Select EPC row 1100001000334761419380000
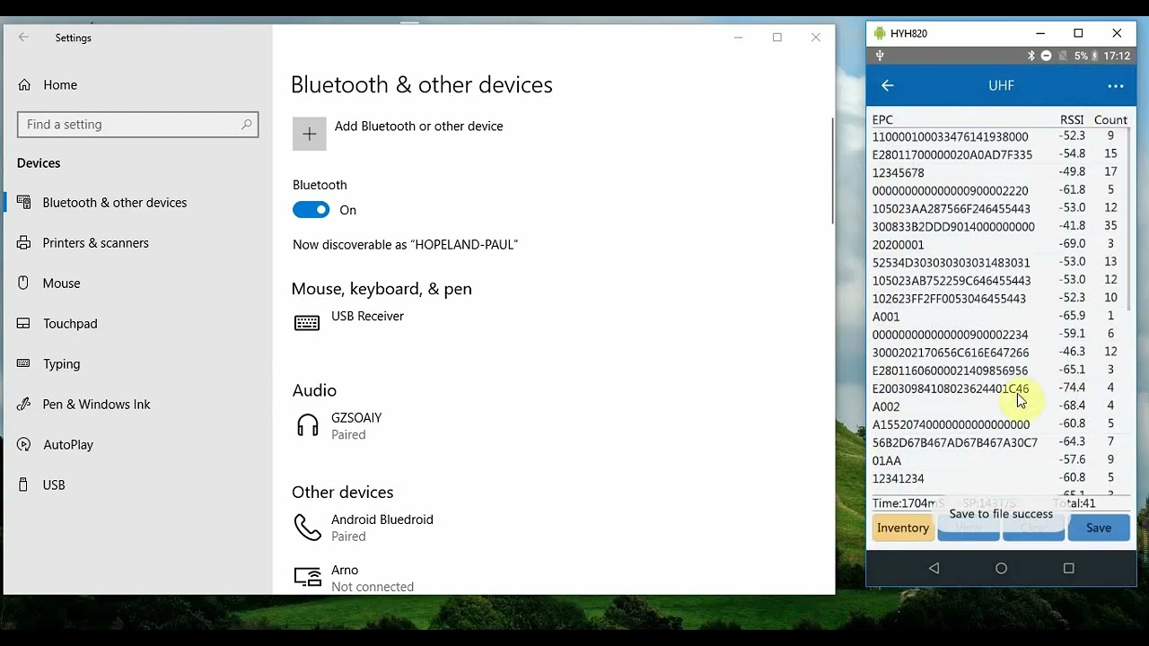 [x=997, y=136]
